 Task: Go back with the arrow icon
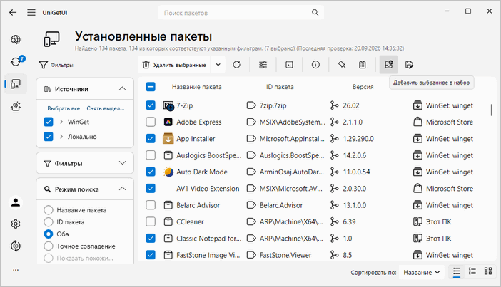[x=13, y=12]
